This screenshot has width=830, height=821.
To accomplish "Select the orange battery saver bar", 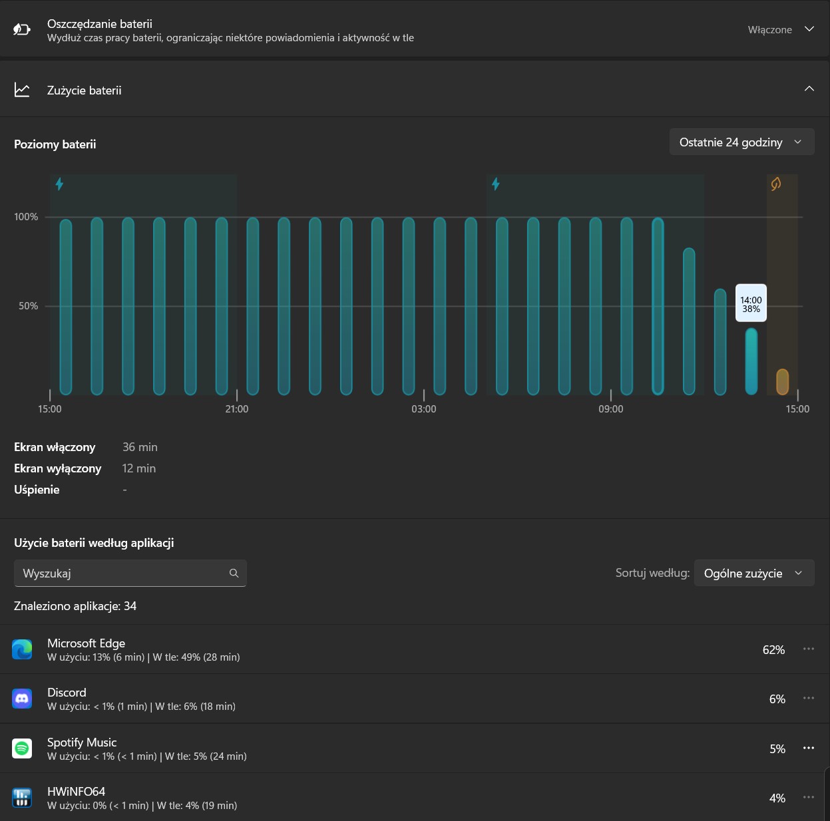I will point(782,382).
